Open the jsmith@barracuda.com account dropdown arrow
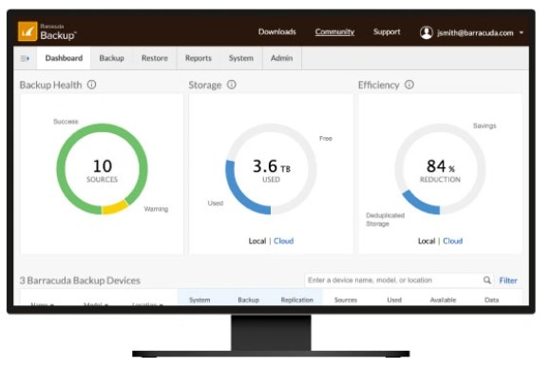This screenshot has height=369, width=551. [522, 32]
